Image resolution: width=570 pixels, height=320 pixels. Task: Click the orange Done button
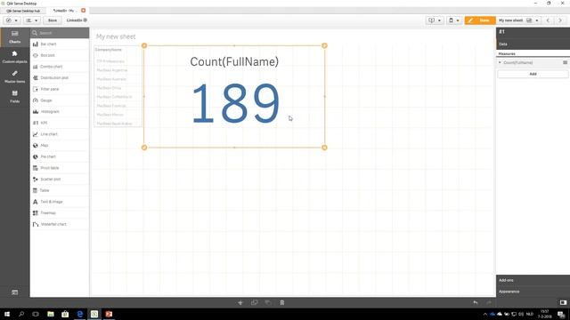click(x=480, y=20)
